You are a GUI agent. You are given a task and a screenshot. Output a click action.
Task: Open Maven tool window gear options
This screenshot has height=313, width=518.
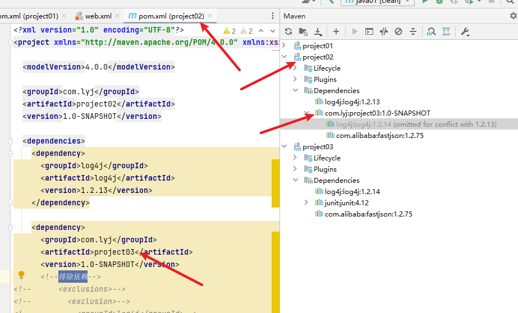point(514,16)
